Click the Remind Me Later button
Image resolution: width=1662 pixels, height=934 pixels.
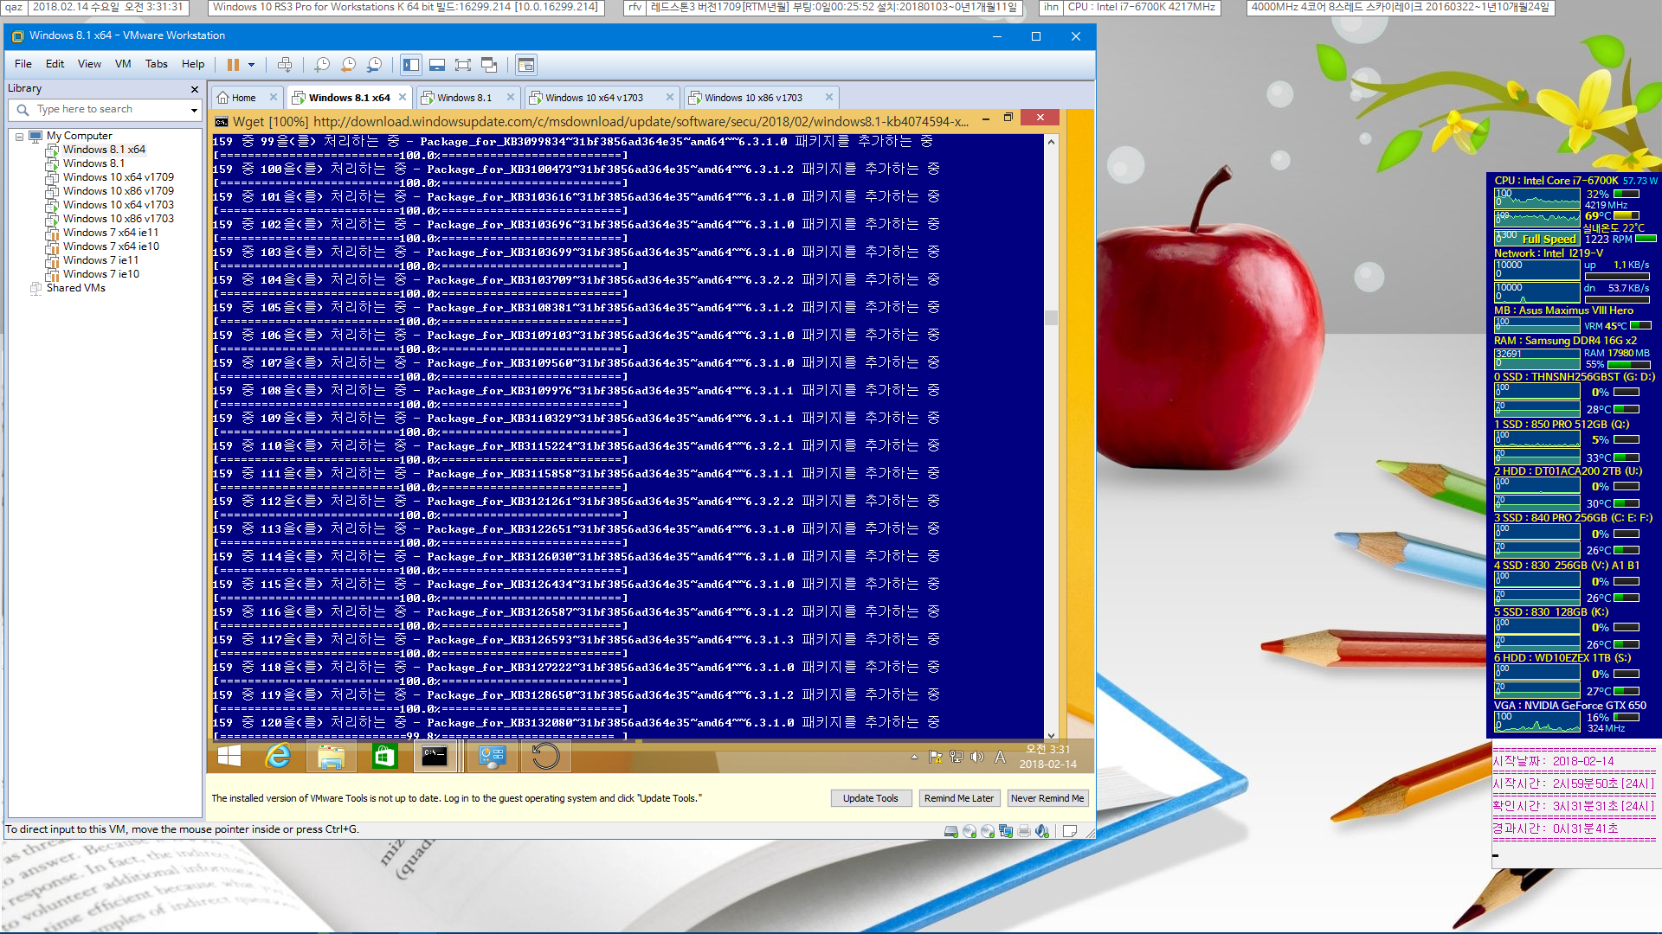[x=959, y=798]
